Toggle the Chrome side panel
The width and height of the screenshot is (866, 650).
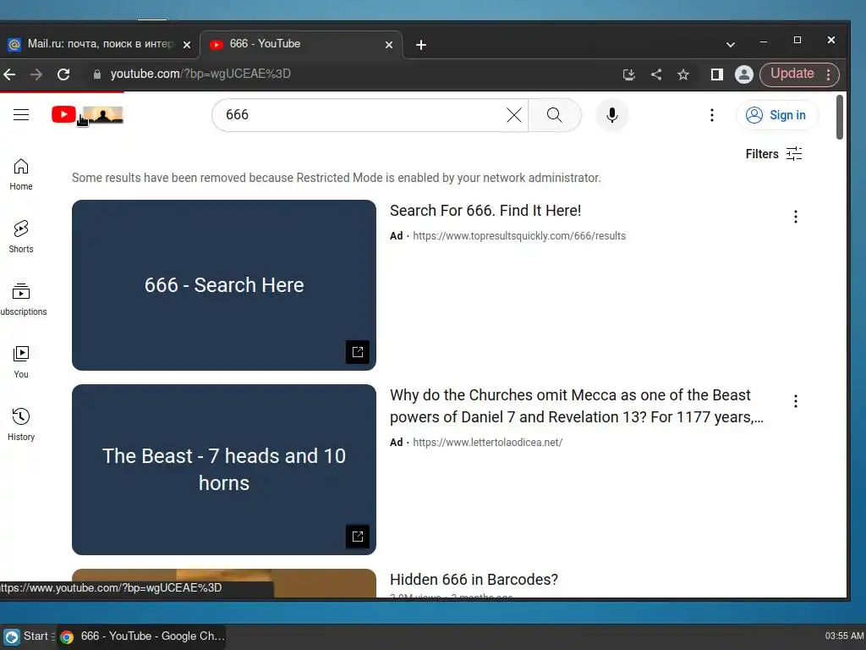click(717, 74)
